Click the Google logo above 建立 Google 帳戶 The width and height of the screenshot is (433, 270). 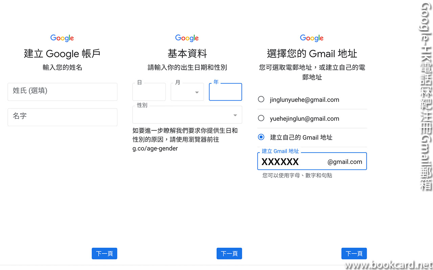tap(62, 38)
